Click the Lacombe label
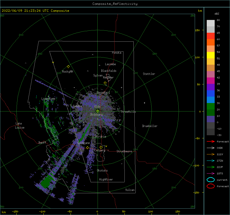This screenshot has height=215, width=230. (x=110, y=64)
